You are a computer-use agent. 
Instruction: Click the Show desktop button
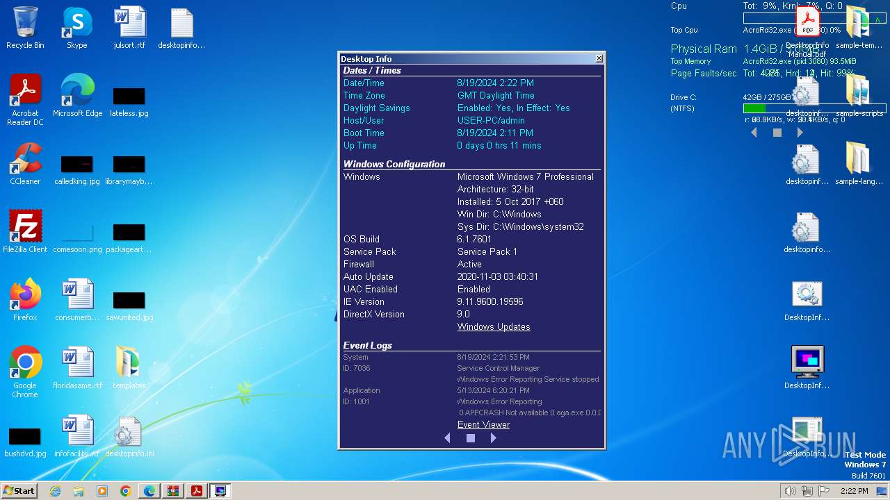tap(882, 491)
